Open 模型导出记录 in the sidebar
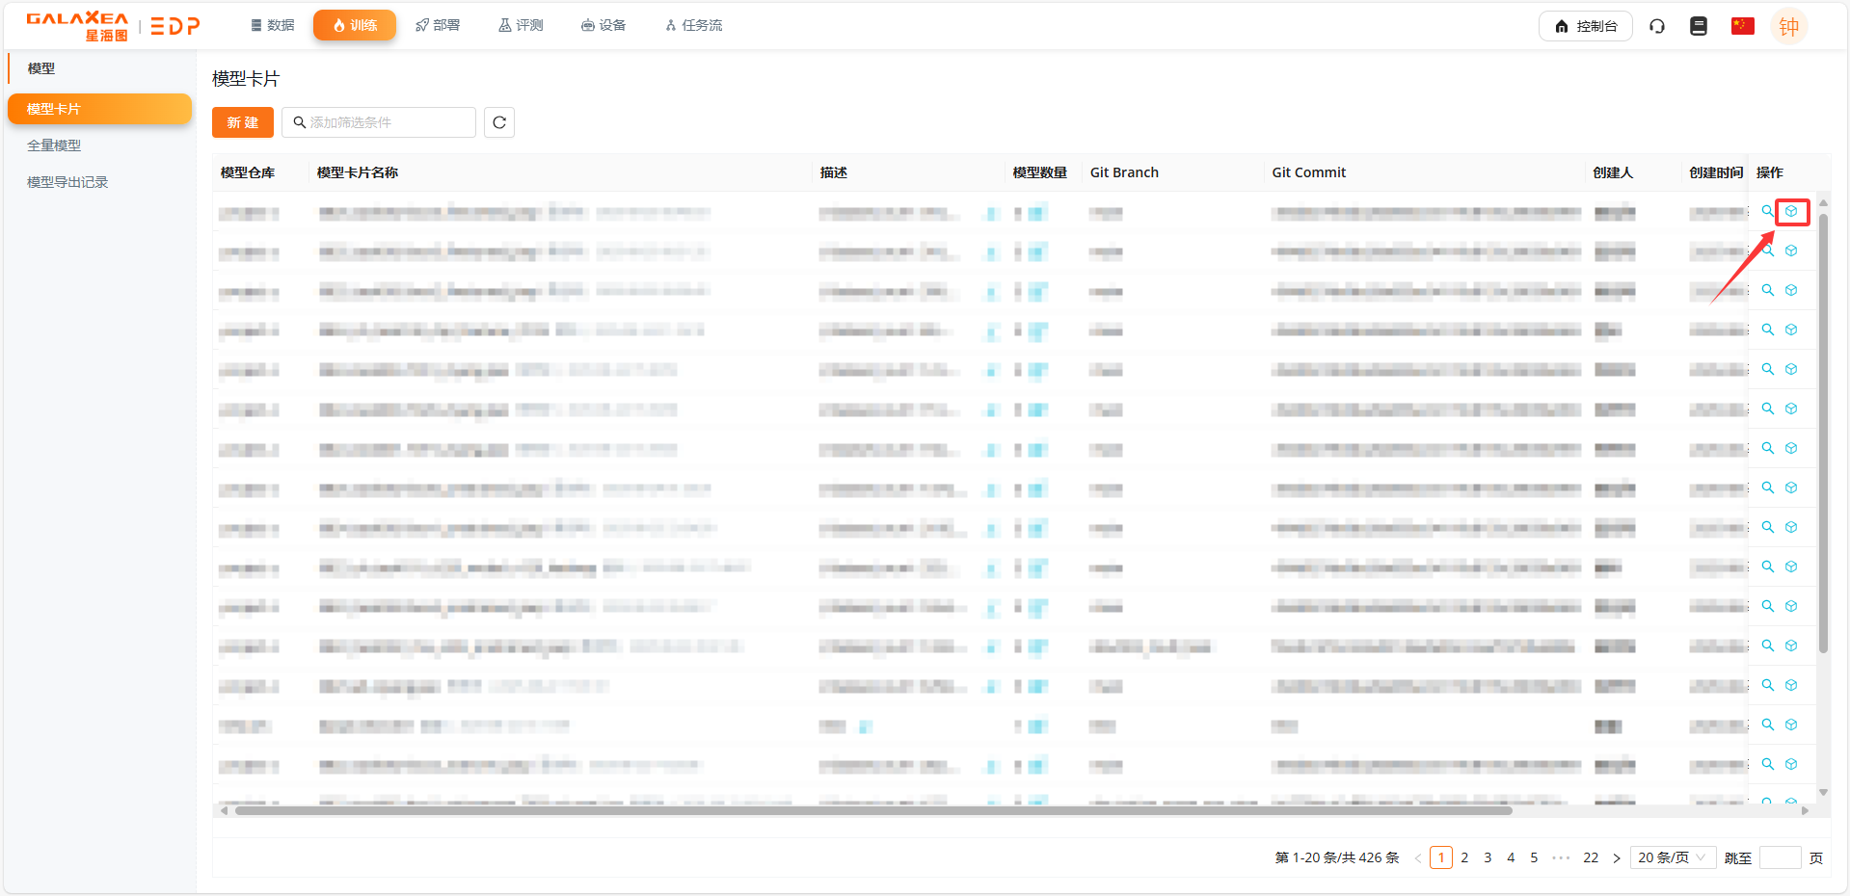1850x896 pixels. (67, 182)
